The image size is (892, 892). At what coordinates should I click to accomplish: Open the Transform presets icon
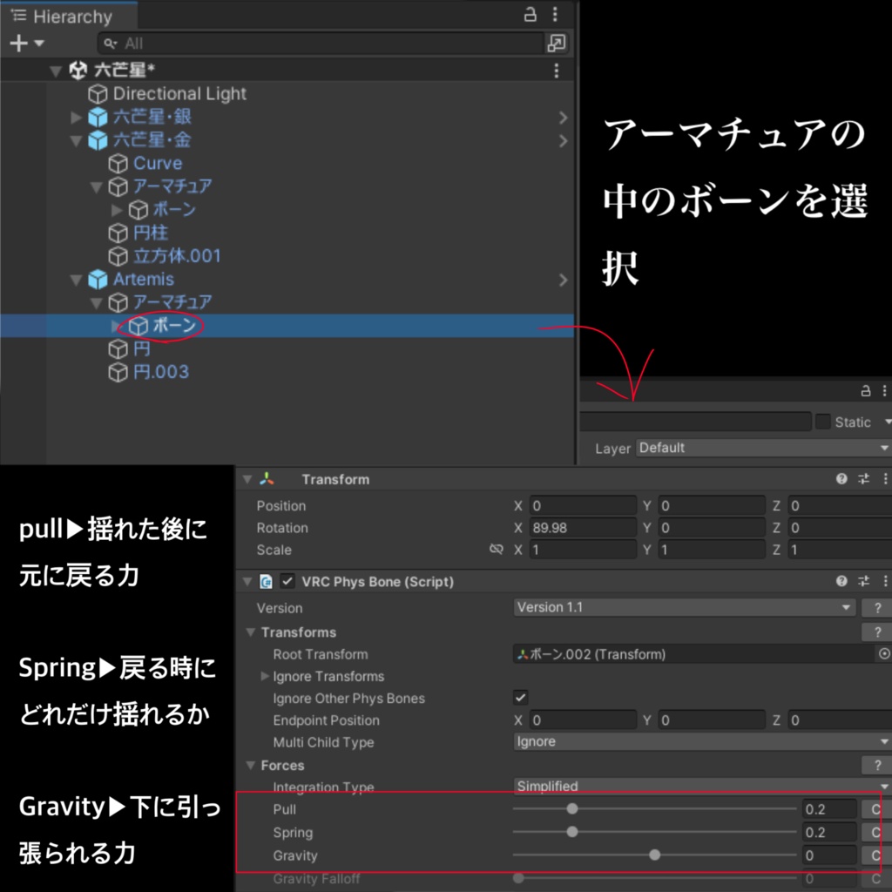(x=863, y=479)
